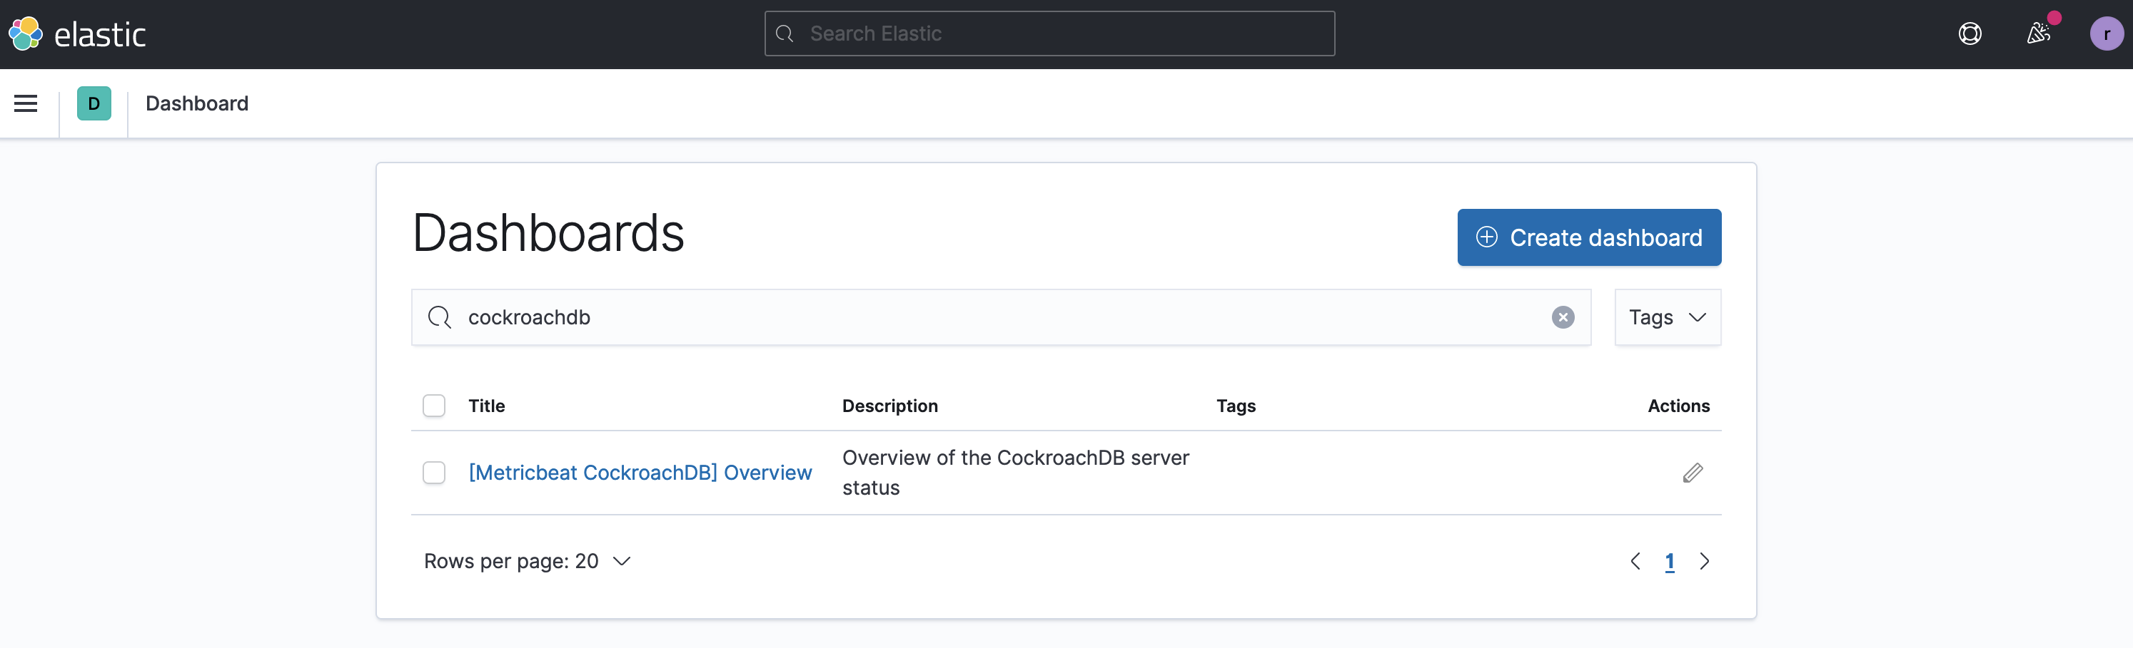Open the user profile avatar menu
2133x648 pixels.
pyautogui.click(x=2107, y=34)
